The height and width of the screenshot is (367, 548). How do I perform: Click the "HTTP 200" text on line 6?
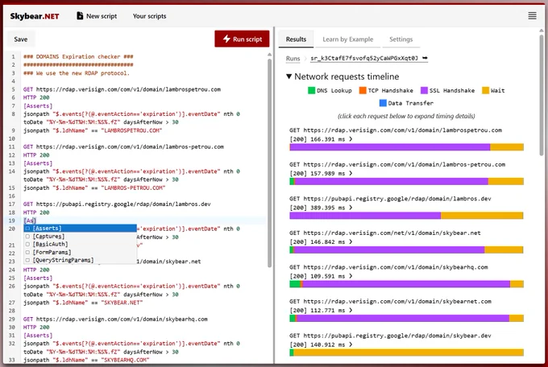click(36, 97)
